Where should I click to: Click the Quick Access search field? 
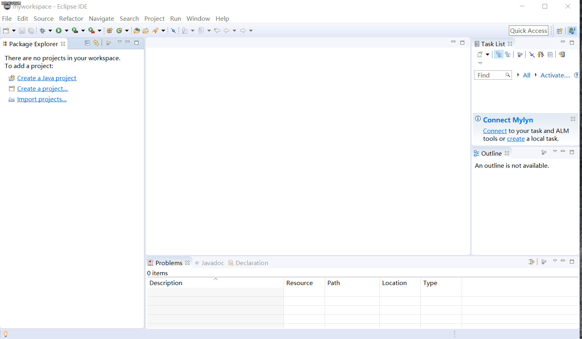[528, 30]
